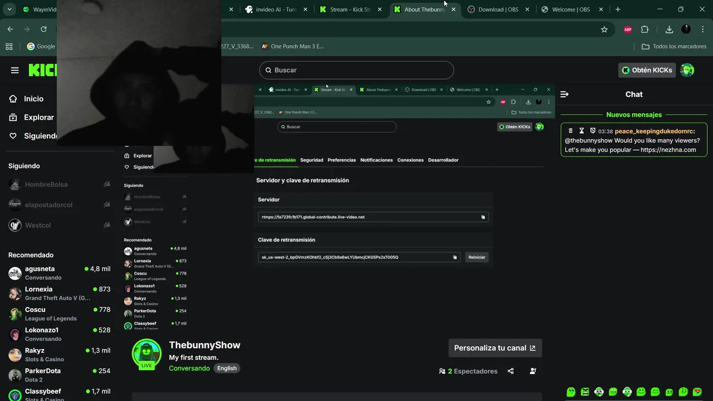The image size is (713, 401).
Task: Open the Google bookmark
Action: 41,46
